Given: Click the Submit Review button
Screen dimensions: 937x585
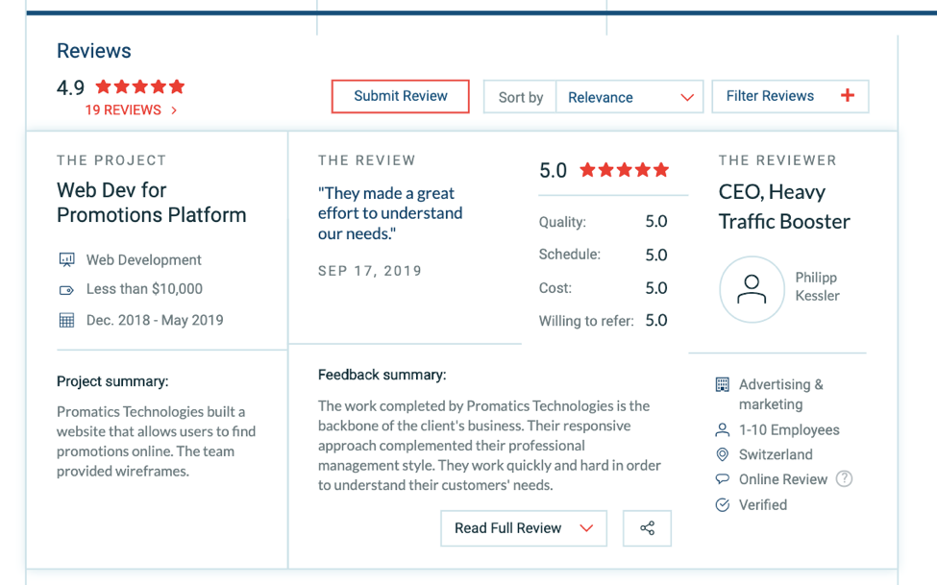Looking at the screenshot, I should pos(400,96).
